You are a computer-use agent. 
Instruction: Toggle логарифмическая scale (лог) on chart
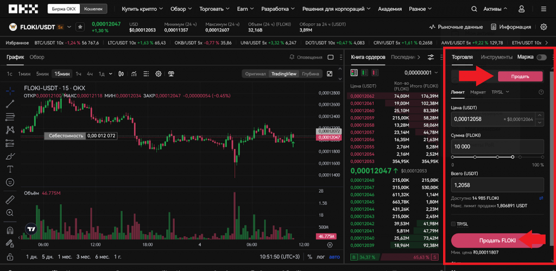click(x=320, y=257)
